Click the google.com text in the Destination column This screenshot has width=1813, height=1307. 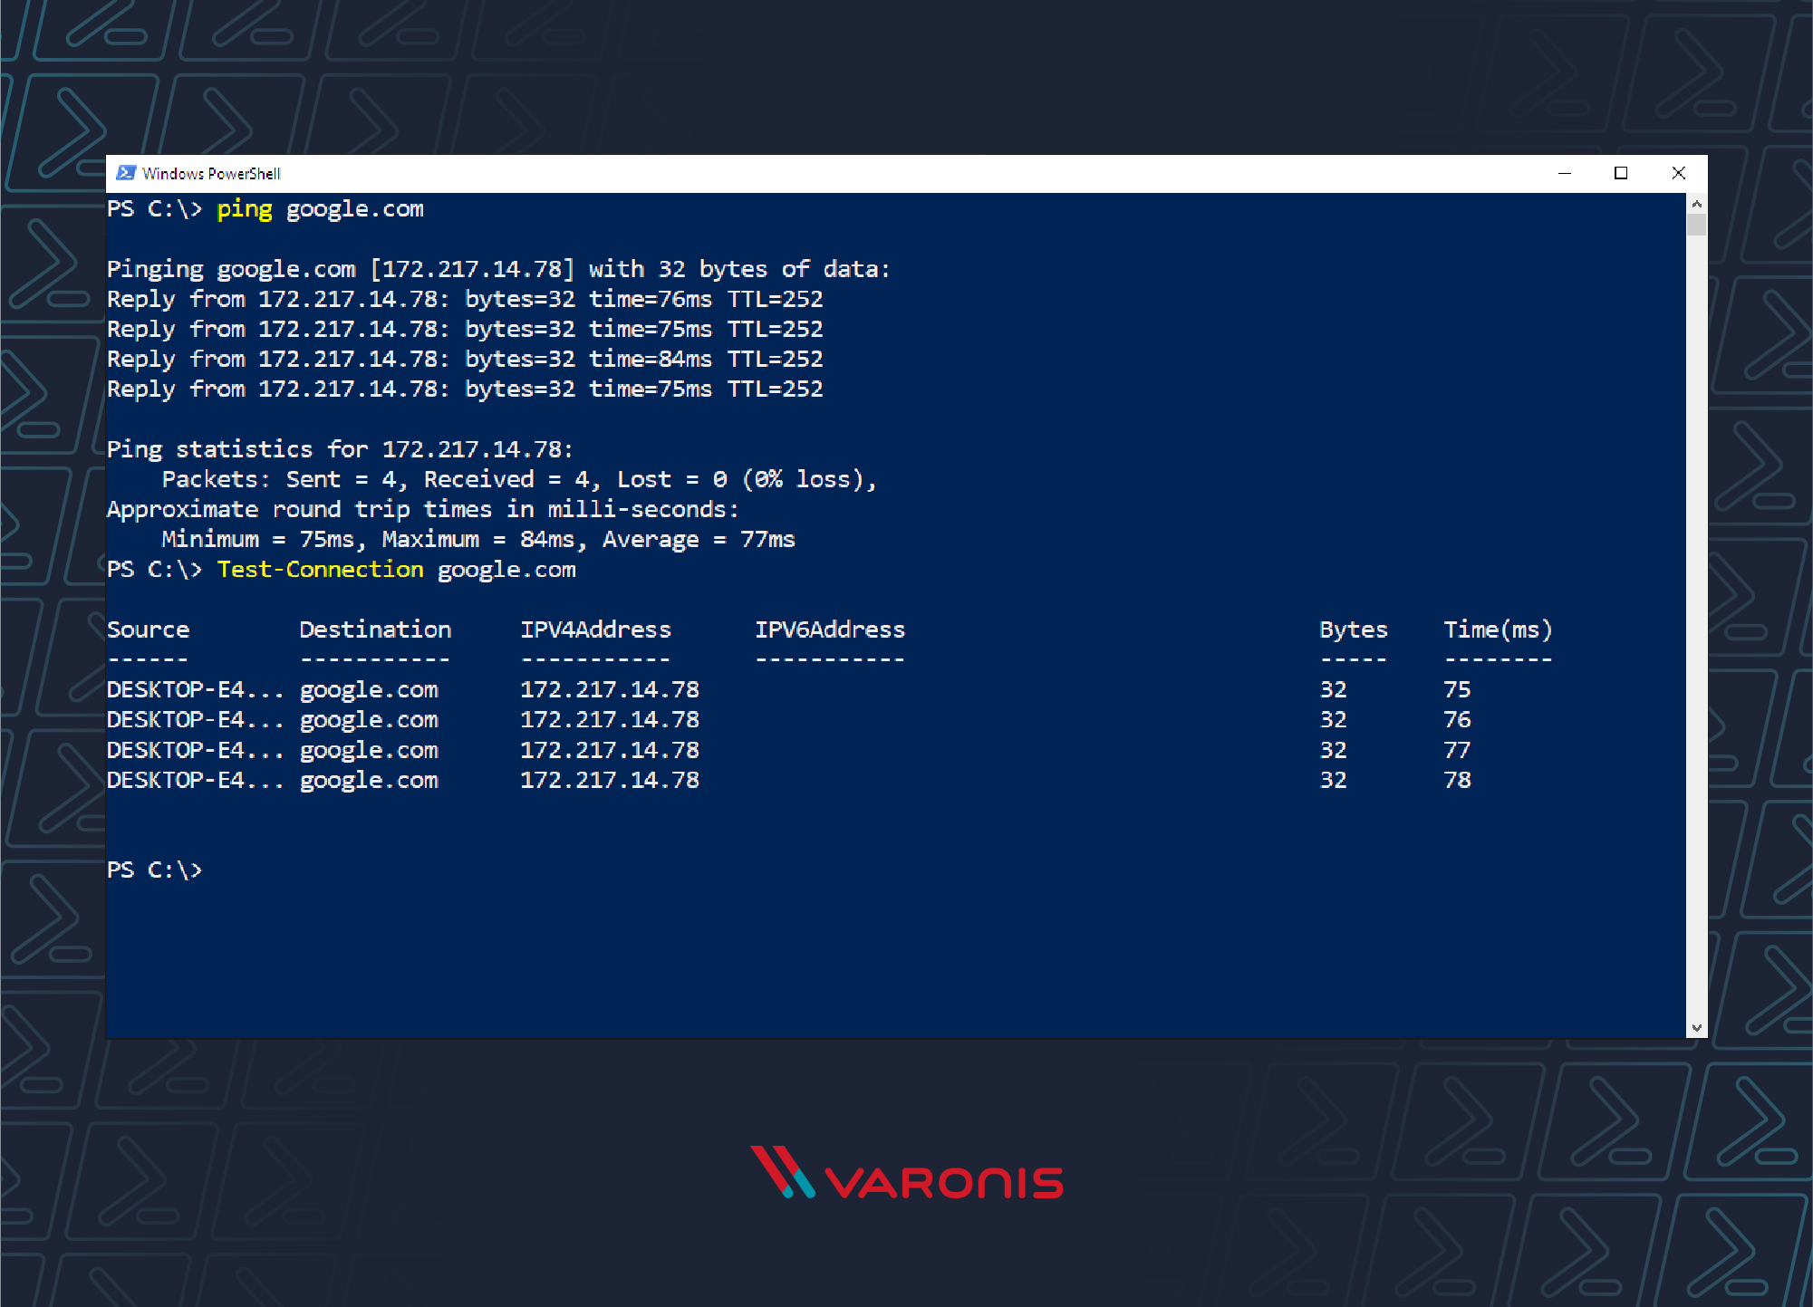[x=368, y=688]
